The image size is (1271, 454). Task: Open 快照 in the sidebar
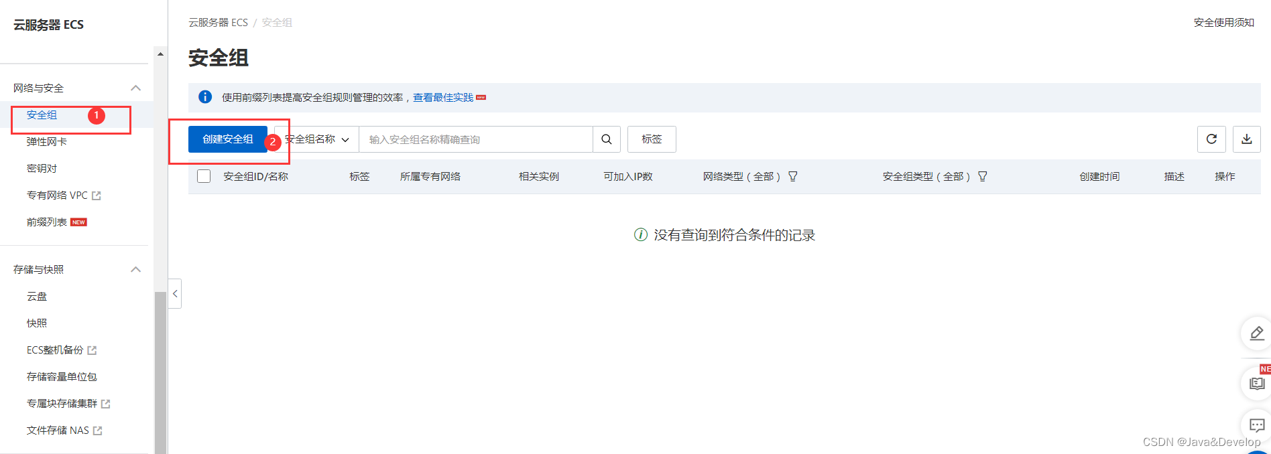tap(37, 323)
